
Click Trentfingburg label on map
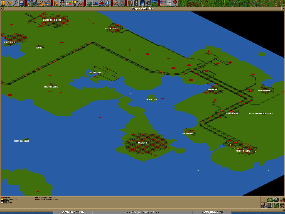[x=243, y=151]
